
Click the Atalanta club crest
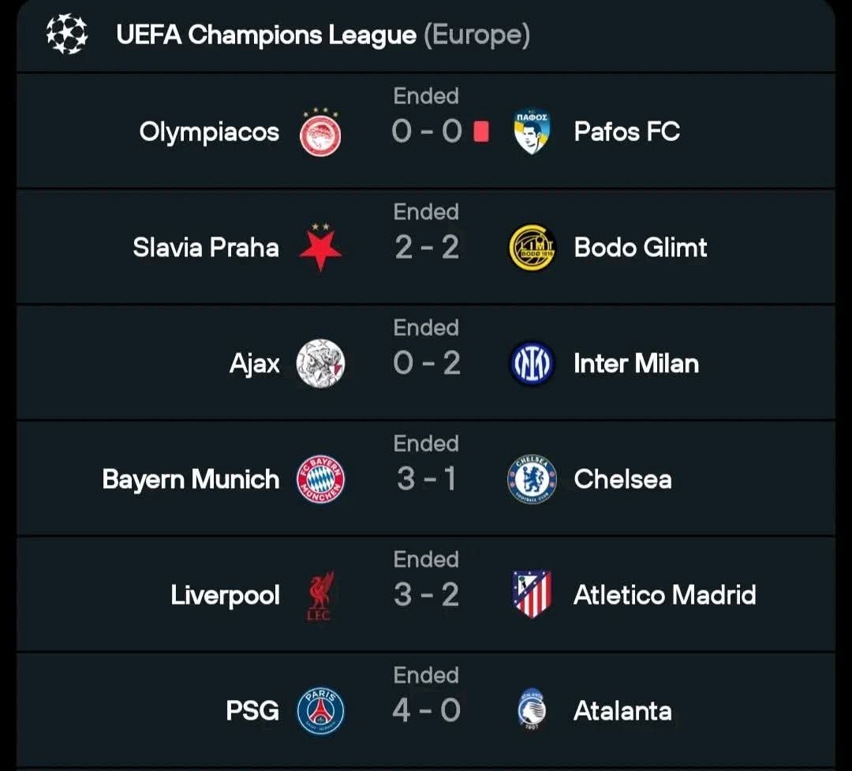532,710
